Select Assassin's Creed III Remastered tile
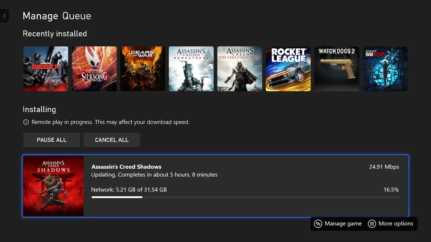 click(191, 69)
